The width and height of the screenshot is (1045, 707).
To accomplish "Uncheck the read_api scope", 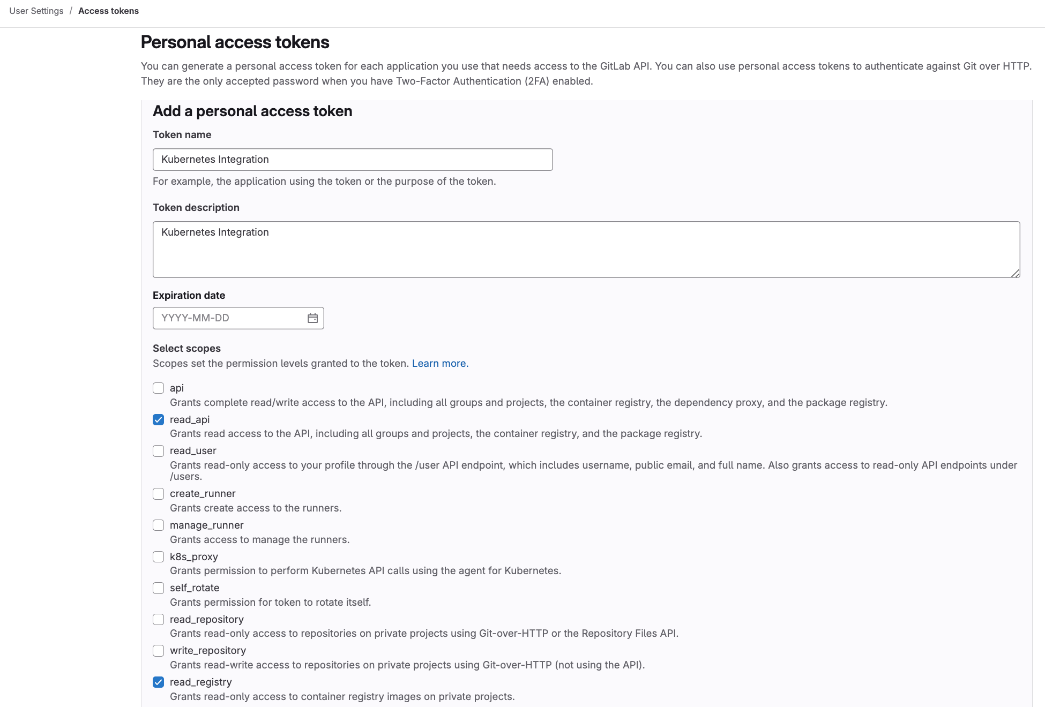I will coord(158,419).
